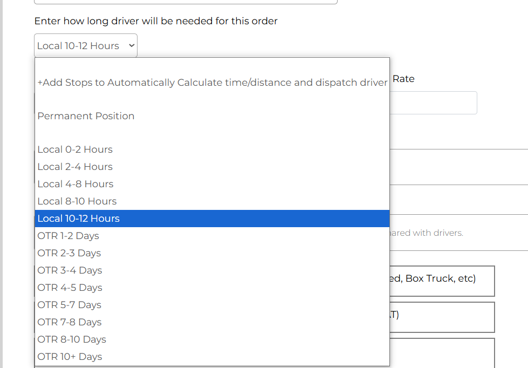Select OTR 4-5 Days option
This screenshot has height=368, width=528.
pyautogui.click(x=70, y=288)
